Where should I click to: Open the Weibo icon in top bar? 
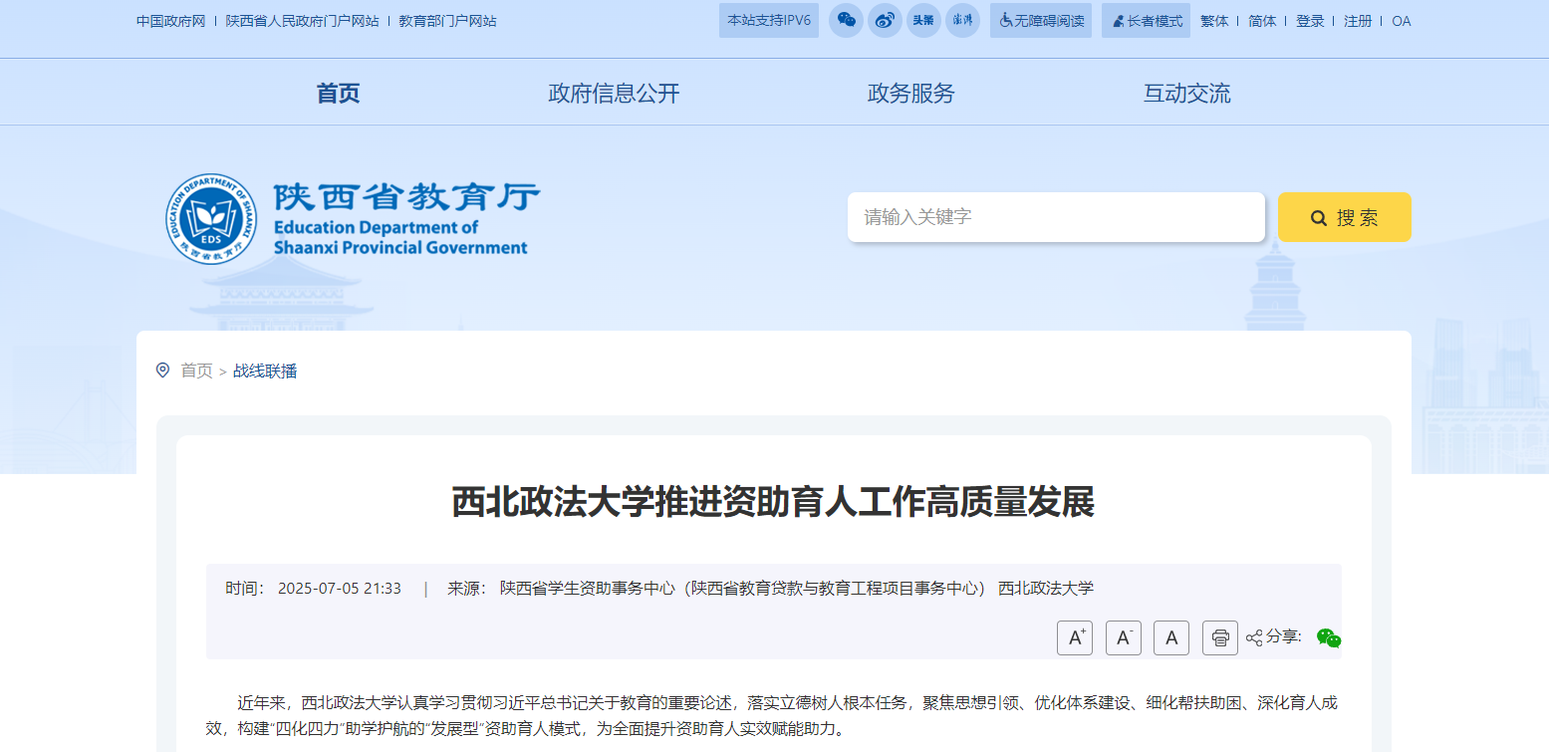tap(885, 21)
